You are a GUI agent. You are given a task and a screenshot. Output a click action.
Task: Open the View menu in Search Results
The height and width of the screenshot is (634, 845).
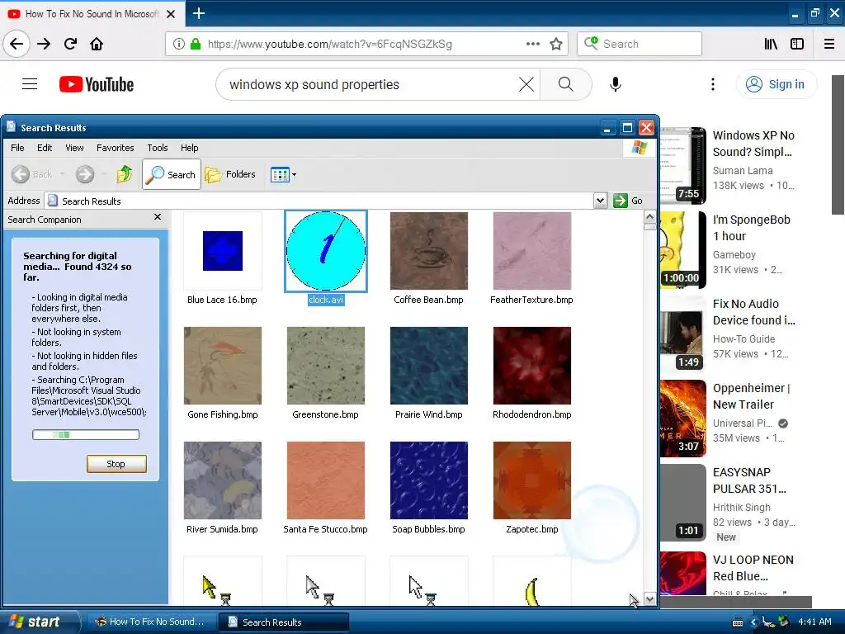pos(74,148)
